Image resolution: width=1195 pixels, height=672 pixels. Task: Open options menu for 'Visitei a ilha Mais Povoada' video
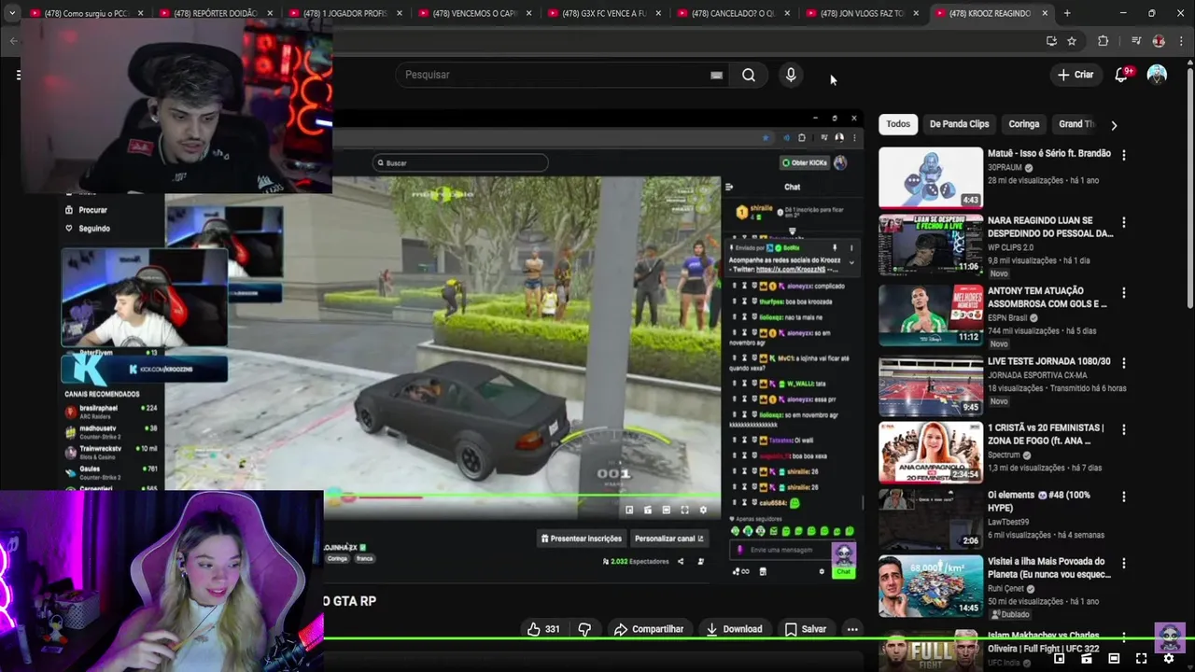point(1124,563)
